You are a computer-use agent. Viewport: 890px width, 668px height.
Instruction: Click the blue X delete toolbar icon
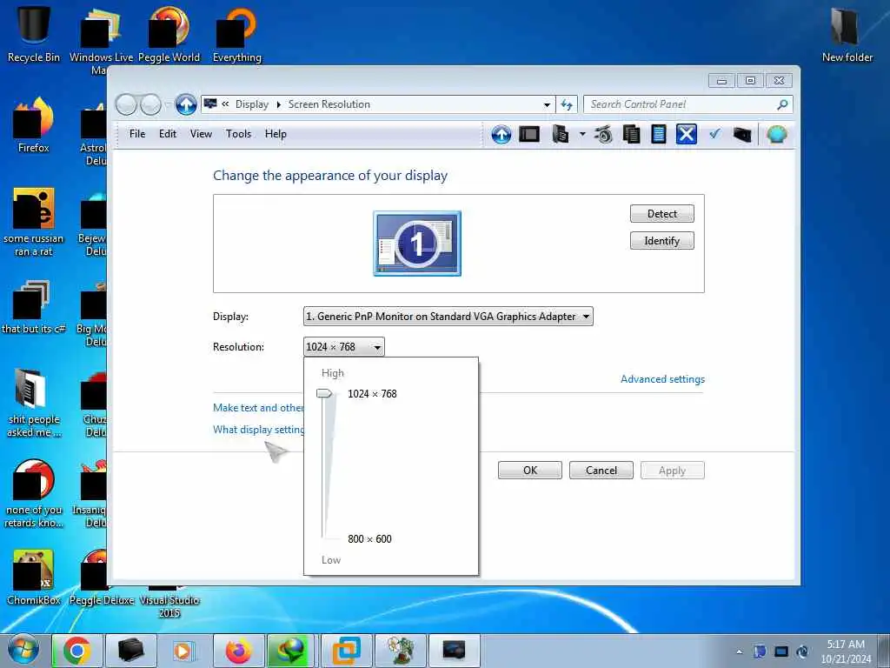[687, 135]
